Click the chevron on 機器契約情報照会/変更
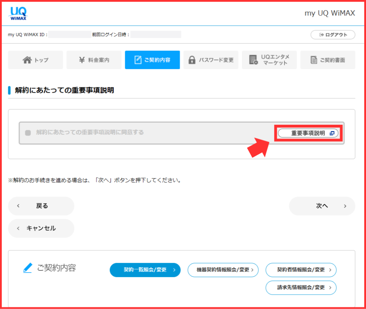This screenshot has width=366, height=309. click(x=252, y=270)
